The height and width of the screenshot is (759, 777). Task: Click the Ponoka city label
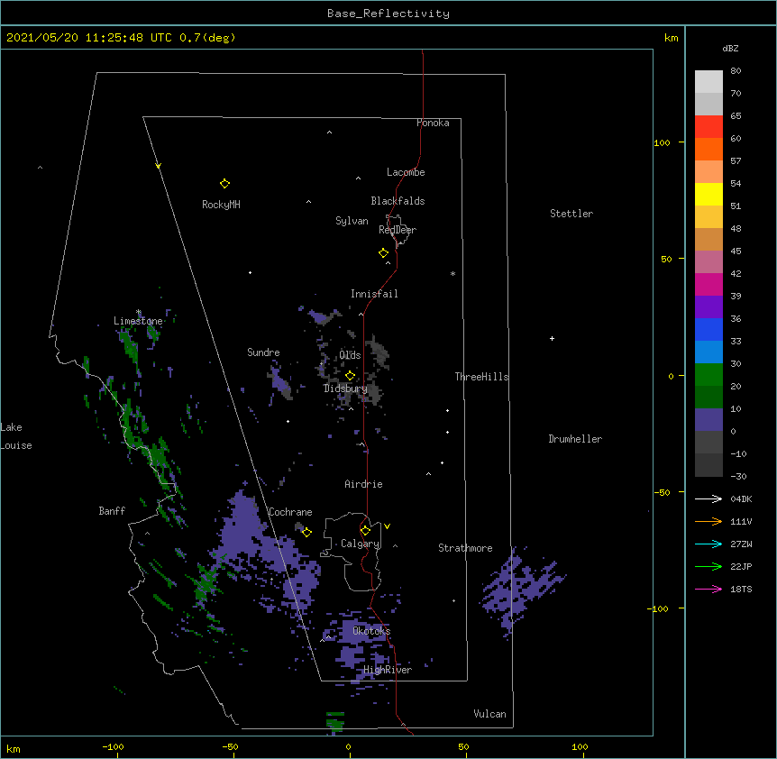pyautogui.click(x=433, y=123)
